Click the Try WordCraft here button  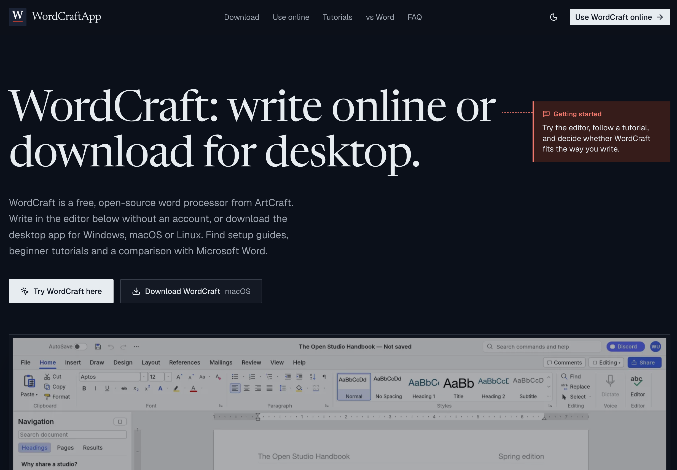coord(61,291)
